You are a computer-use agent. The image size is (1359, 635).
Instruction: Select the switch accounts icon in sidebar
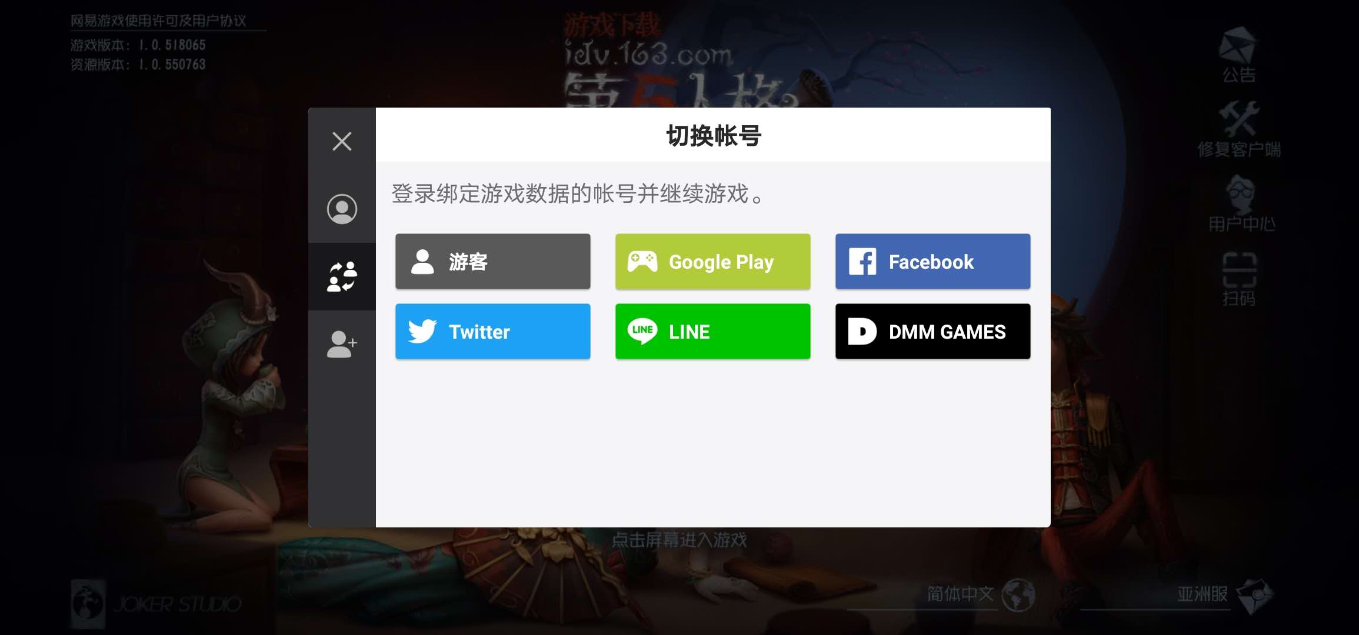[341, 275]
